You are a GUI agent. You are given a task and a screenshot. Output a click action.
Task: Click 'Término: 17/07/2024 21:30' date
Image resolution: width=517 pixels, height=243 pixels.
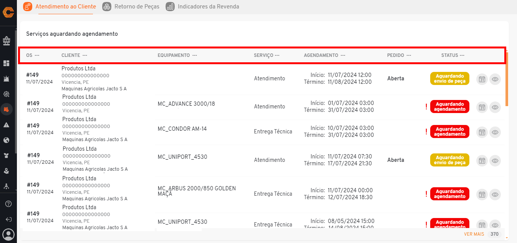coord(338,163)
